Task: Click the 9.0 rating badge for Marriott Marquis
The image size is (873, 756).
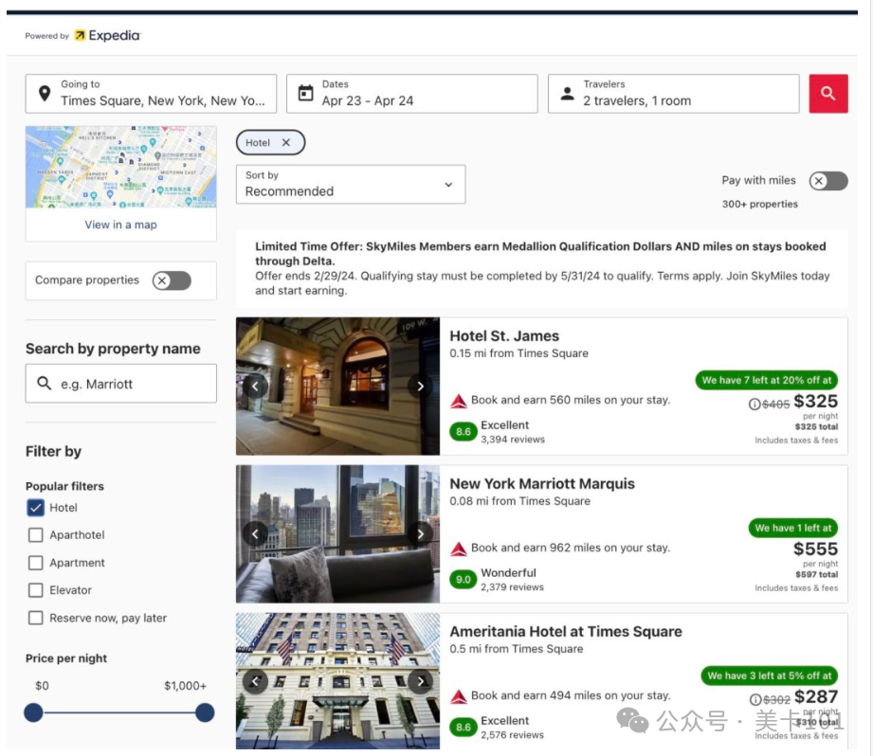Action: pyautogui.click(x=464, y=579)
